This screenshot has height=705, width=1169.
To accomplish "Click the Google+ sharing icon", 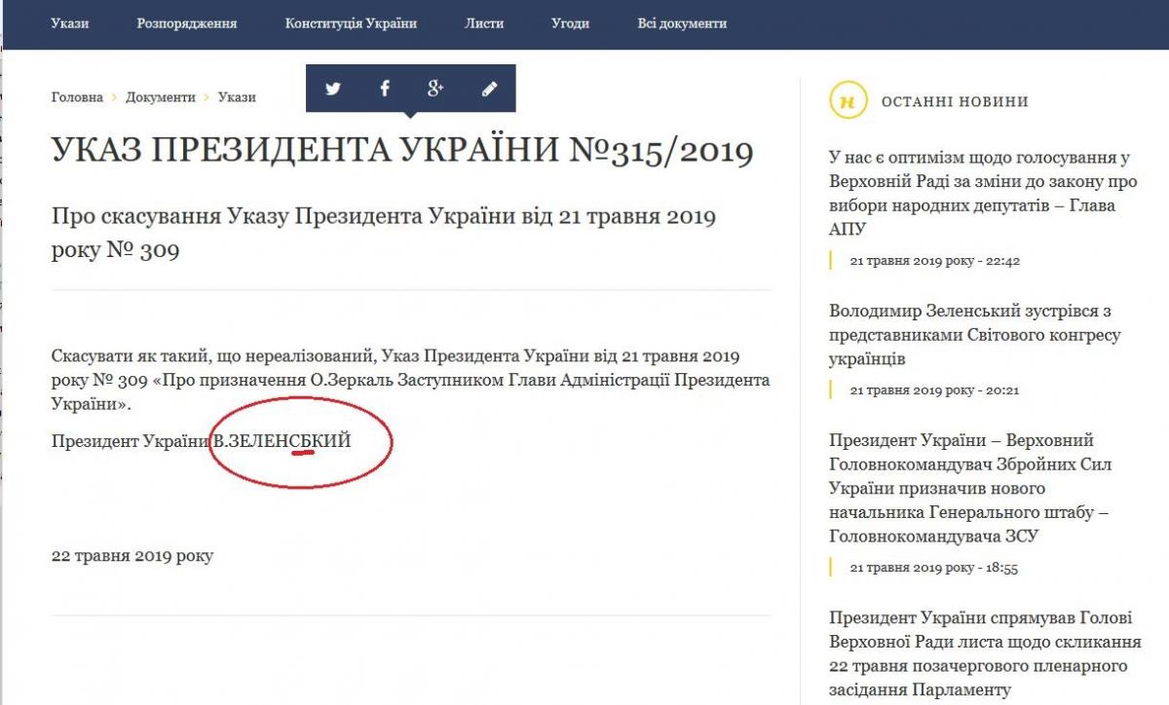I will (x=435, y=87).
